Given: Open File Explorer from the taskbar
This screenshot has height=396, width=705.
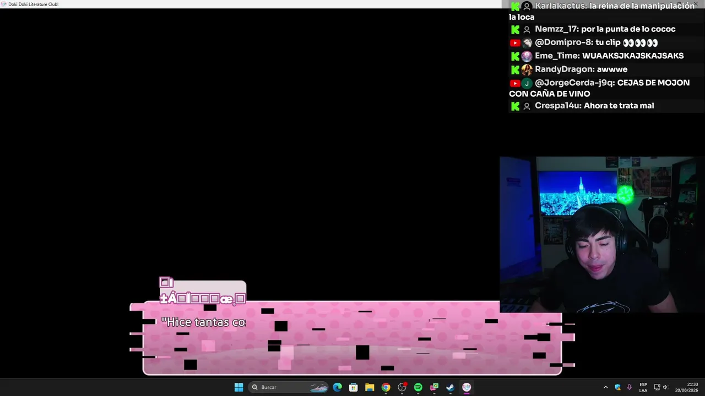Looking at the screenshot, I should (x=370, y=387).
